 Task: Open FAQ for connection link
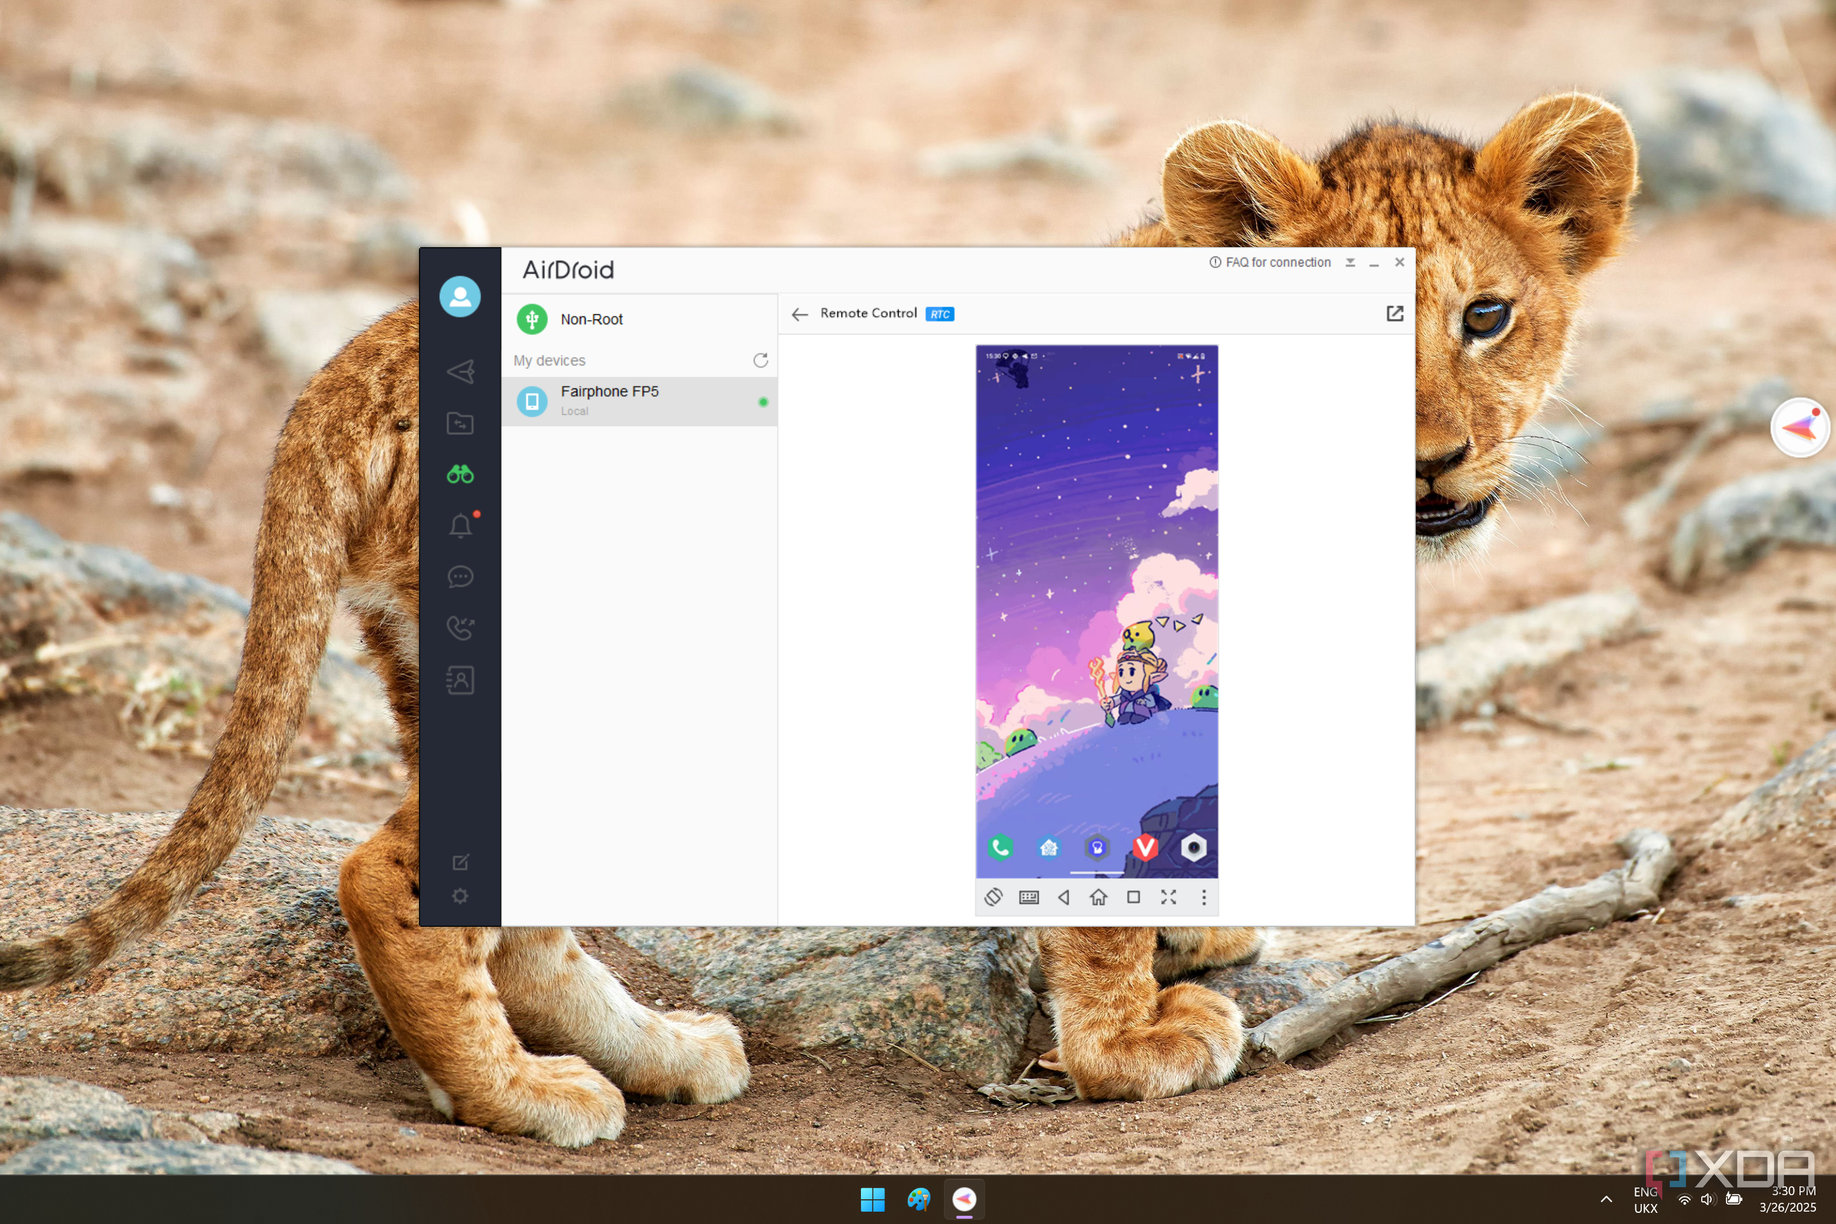pos(1270,262)
